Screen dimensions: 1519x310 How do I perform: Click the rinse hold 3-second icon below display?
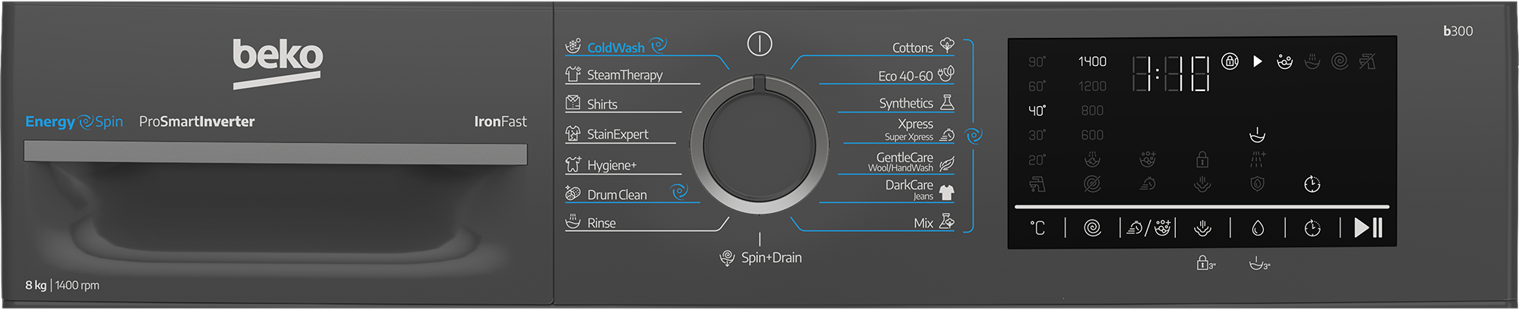1259,263
